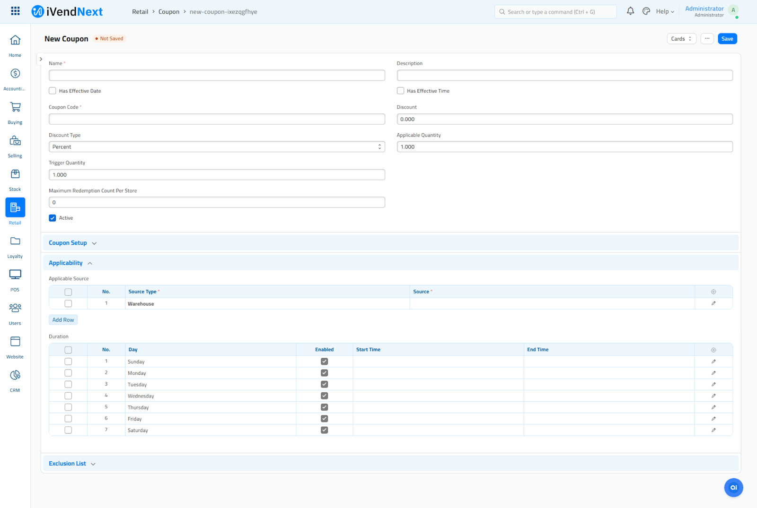Open the notifications bell
The image size is (757, 508).
(630, 11)
